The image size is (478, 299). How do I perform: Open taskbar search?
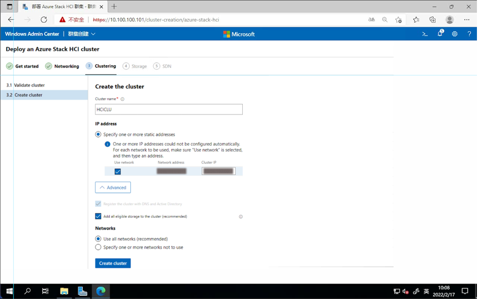[28, 291]
